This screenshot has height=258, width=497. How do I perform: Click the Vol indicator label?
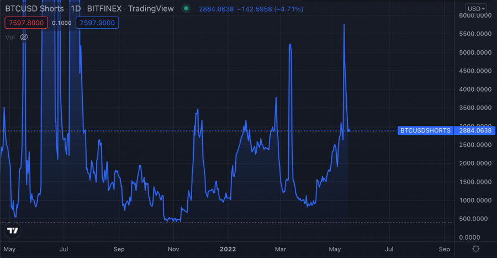[x=10, y=37]
